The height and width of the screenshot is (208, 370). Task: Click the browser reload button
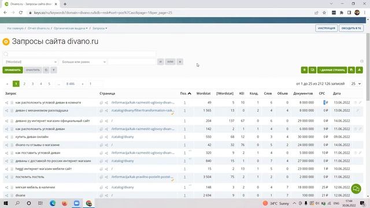click(x=21, y=13)
